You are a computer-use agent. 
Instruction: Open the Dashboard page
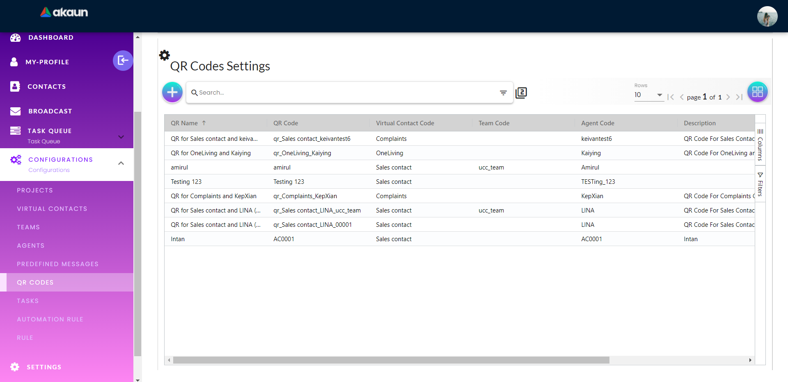pos(51,38)
